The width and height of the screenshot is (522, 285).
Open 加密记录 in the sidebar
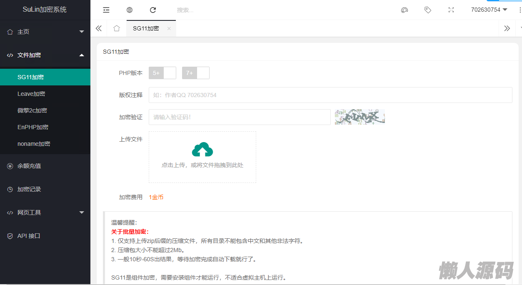[x=29, y=189]
